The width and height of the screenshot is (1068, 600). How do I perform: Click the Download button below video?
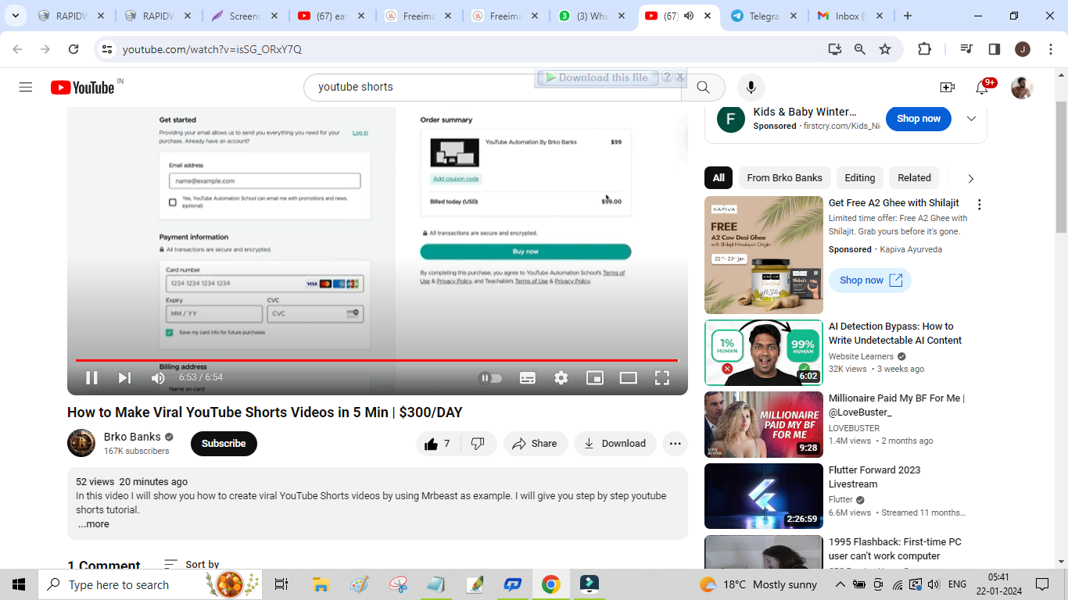point(615,444)
